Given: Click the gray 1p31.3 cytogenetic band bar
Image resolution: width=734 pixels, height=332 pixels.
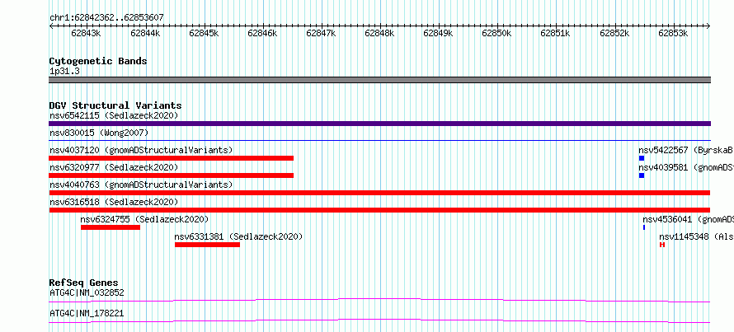Looking at the screenshot, I should click(379, 80).
